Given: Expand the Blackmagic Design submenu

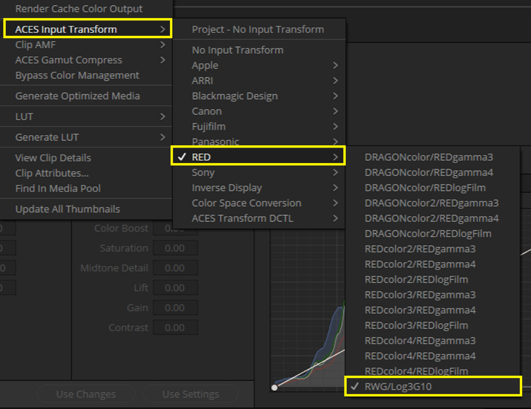Looking at the screenshot, I should click(259, 96).
